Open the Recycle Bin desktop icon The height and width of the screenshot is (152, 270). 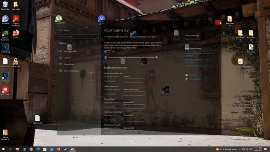pyautogui.click(x=5, y=5)
